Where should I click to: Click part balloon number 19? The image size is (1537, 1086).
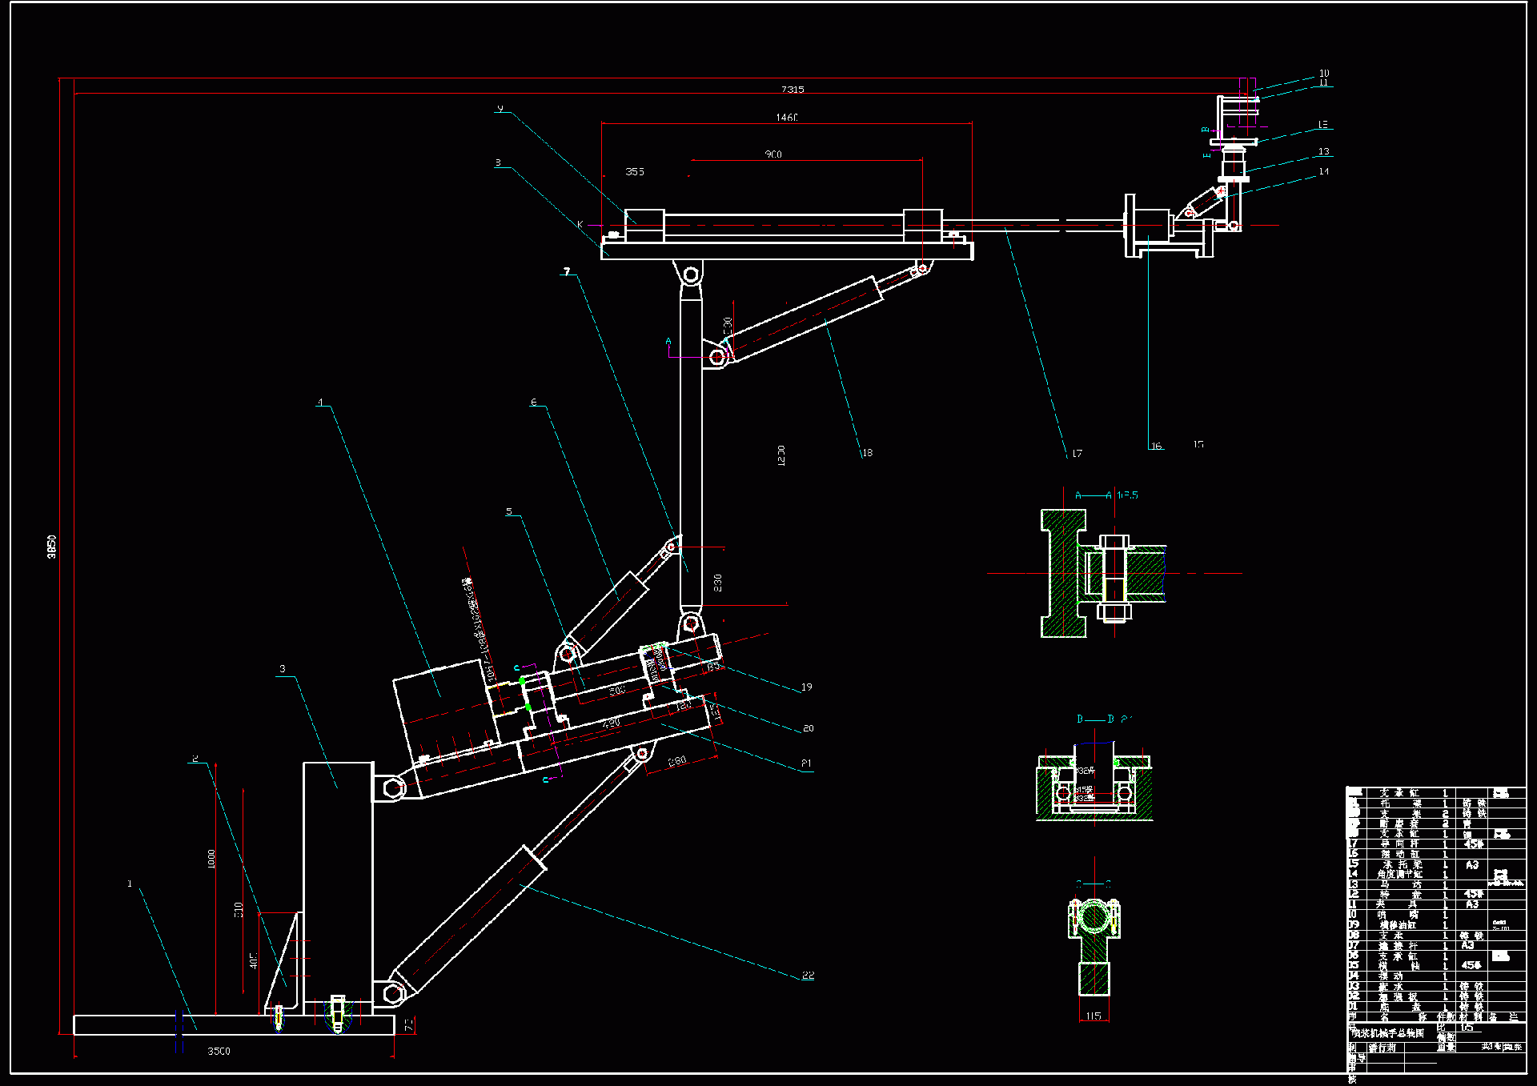(x=806, y=687)
